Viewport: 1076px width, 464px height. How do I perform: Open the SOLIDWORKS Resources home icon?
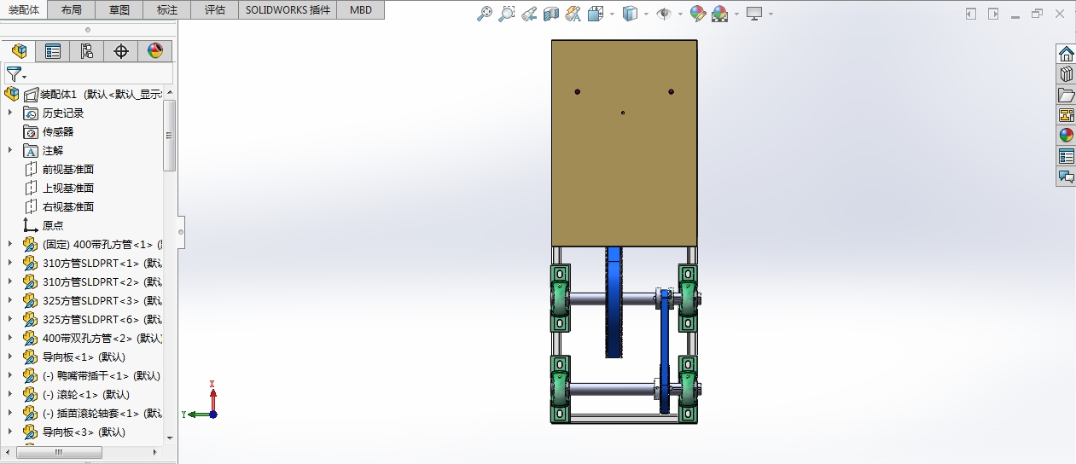1066,54
